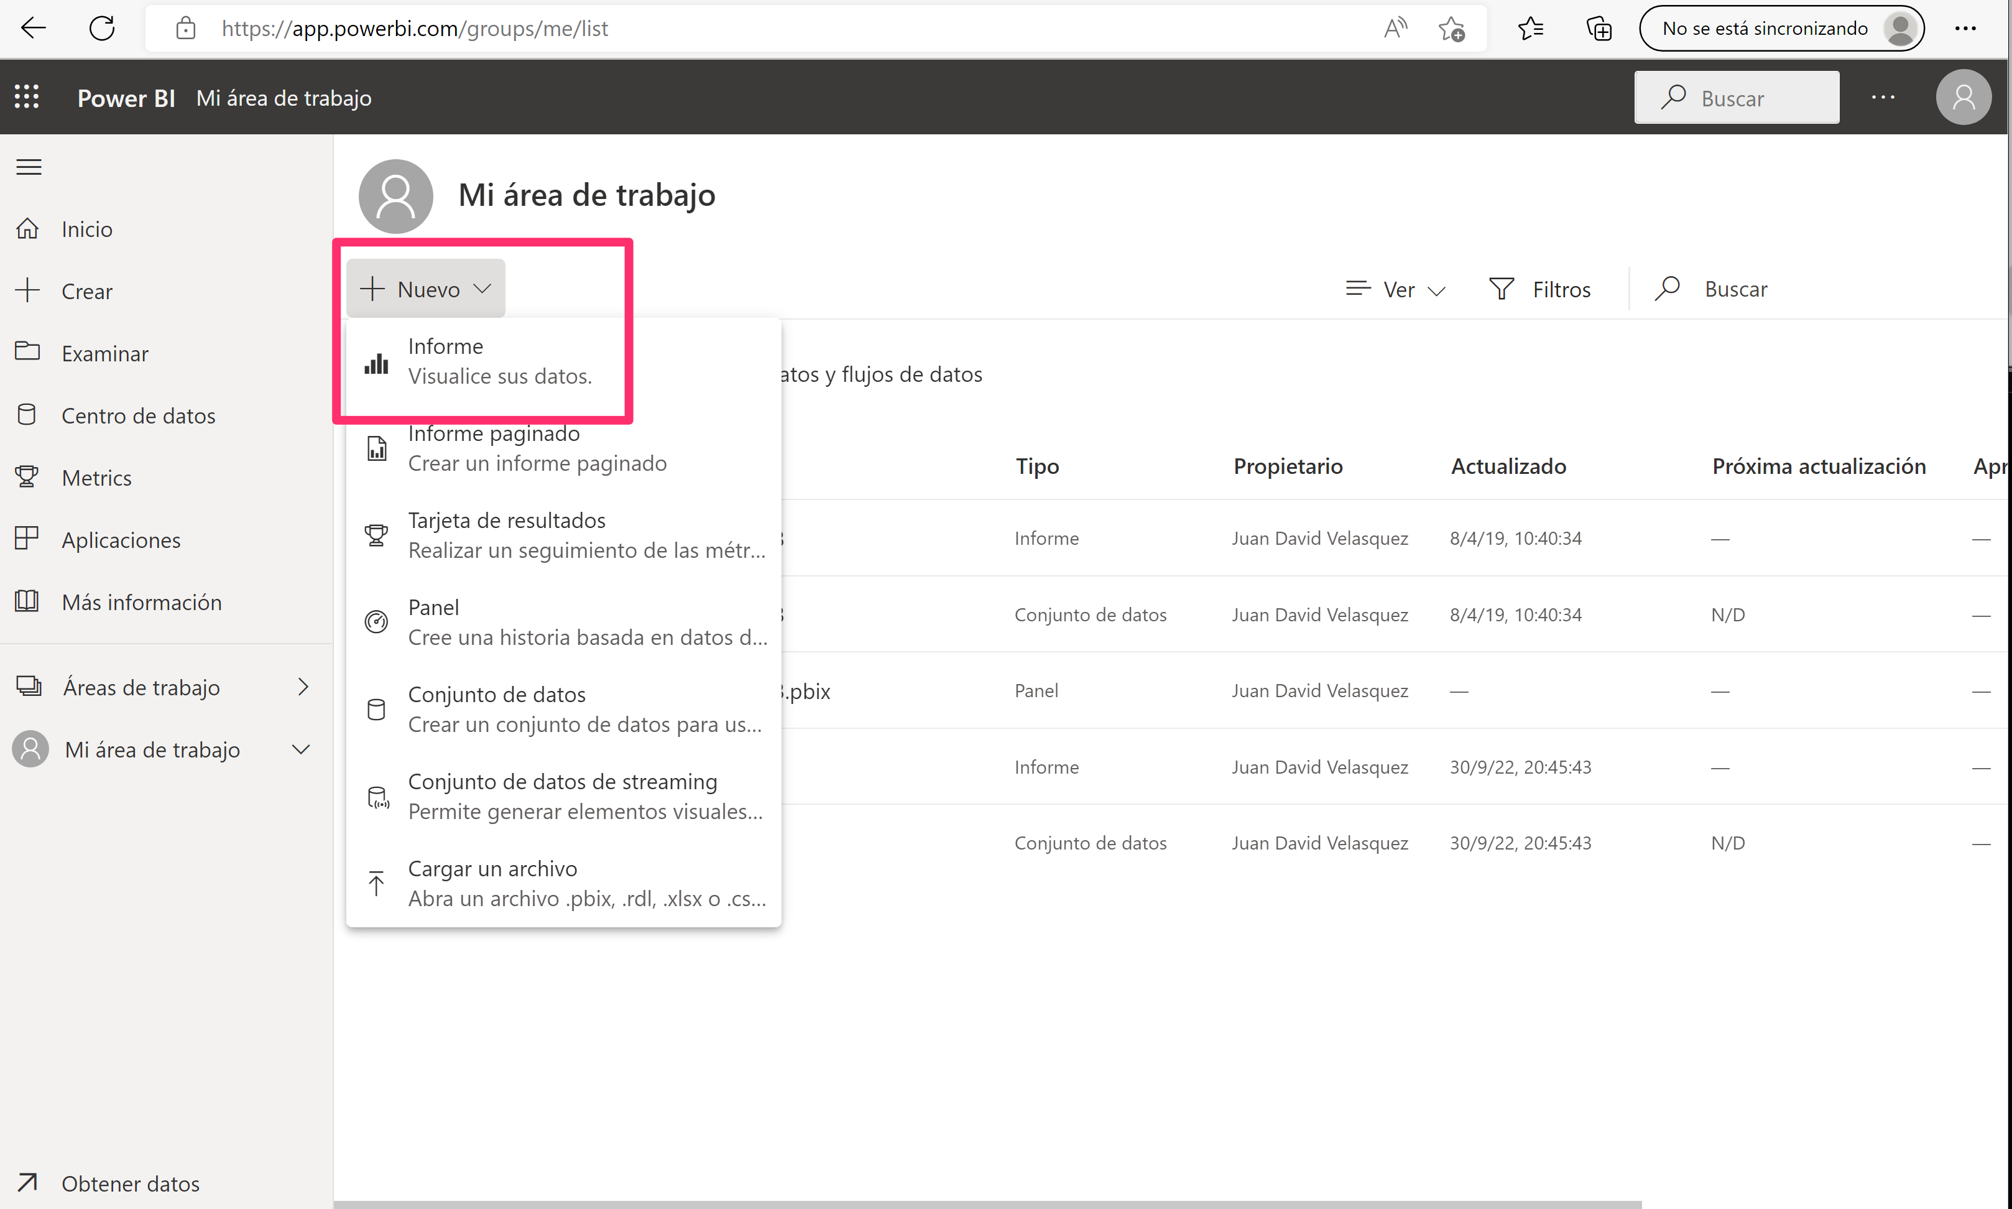Select Informe from the Nuevo menu
The width and height of the screenshot is (2012, 1209).
click(563, 362)
